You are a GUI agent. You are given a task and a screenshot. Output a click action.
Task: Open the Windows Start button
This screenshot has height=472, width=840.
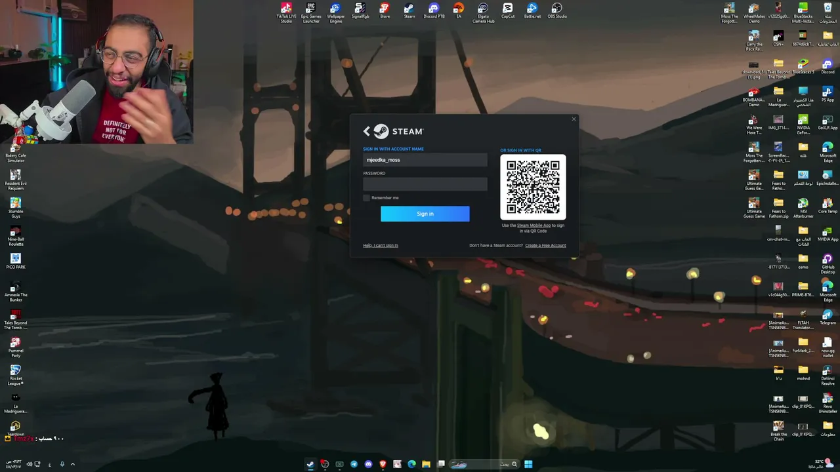tap(528, 464)
